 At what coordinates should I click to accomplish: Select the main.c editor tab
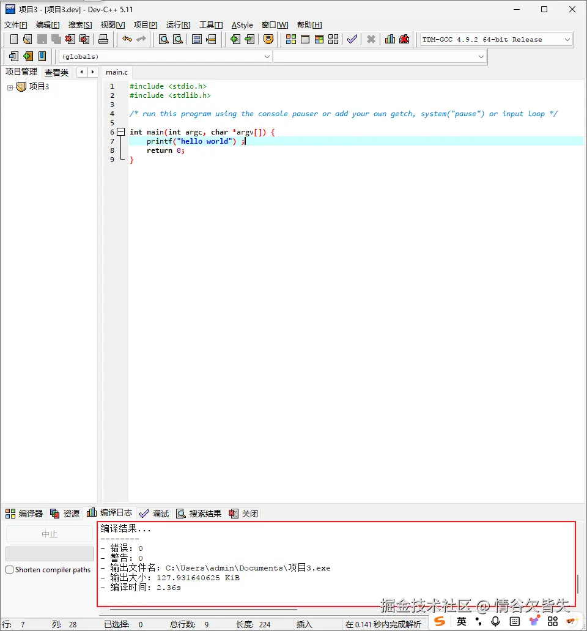click(x=117, y=72)
